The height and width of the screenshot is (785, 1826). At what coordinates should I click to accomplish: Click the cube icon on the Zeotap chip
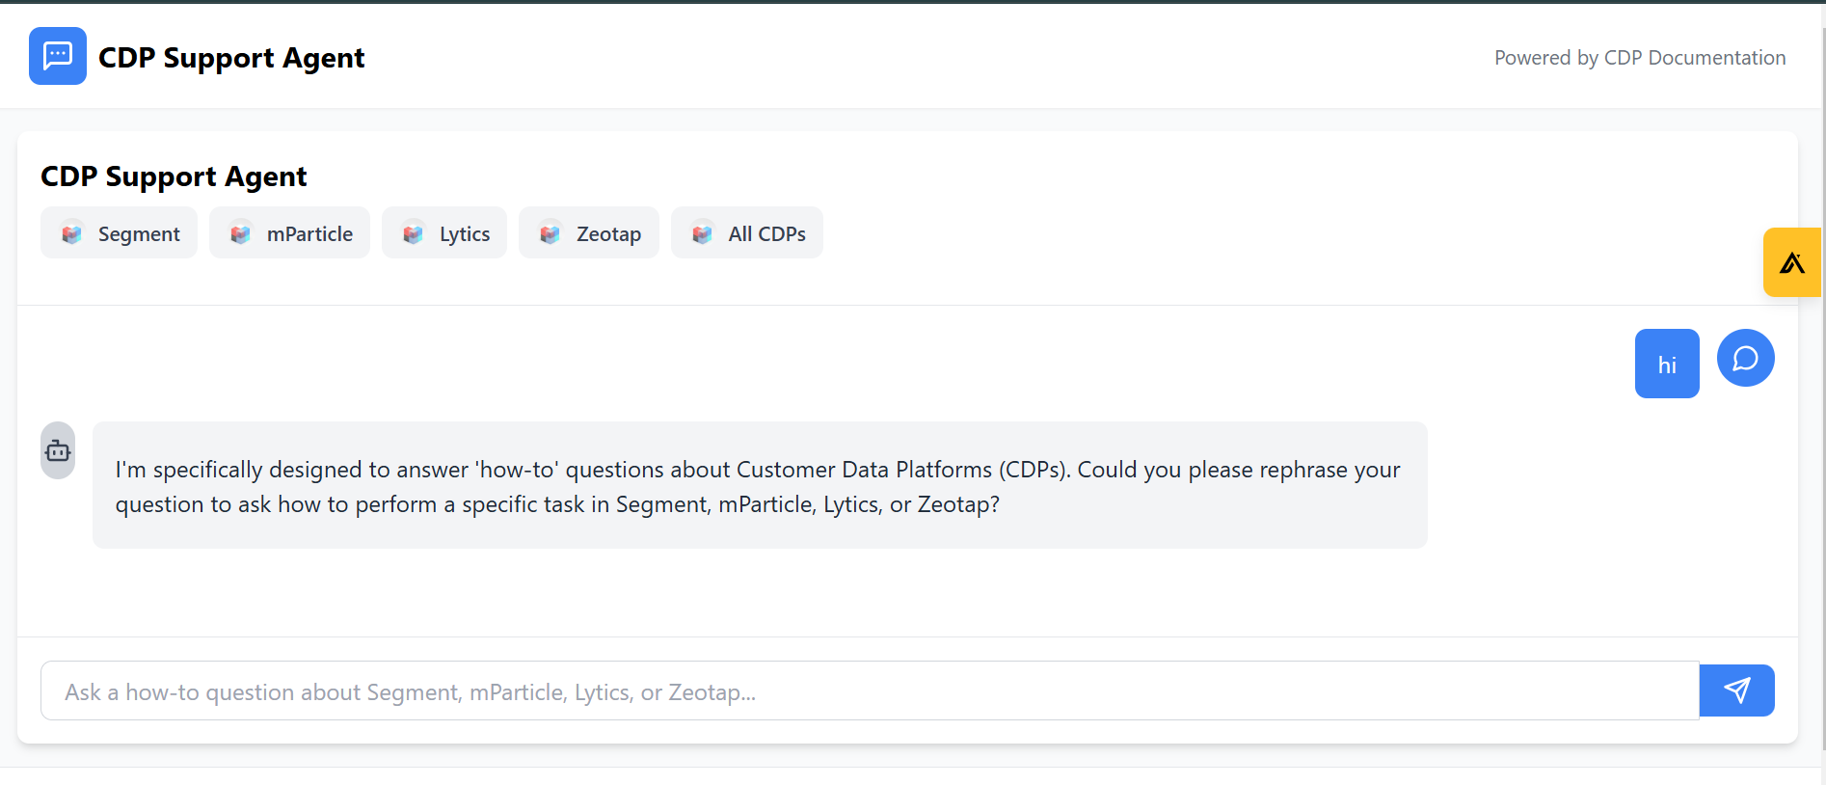click(550, 233)
